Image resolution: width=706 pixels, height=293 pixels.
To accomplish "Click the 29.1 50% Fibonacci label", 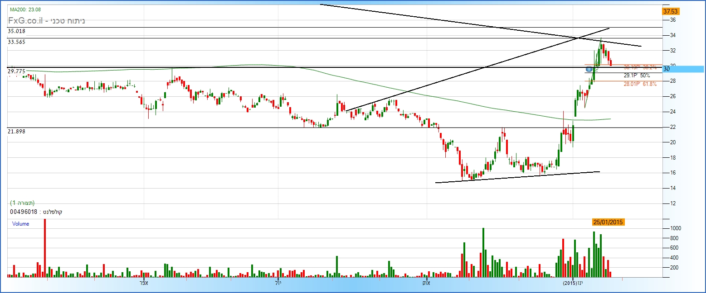I will [637, 76].
